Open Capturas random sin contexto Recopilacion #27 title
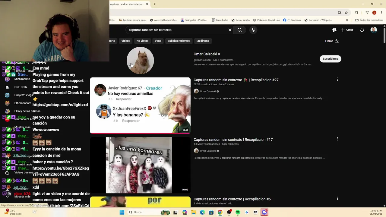The width and height of the screenshot is (386, 217). click(236, 80)
